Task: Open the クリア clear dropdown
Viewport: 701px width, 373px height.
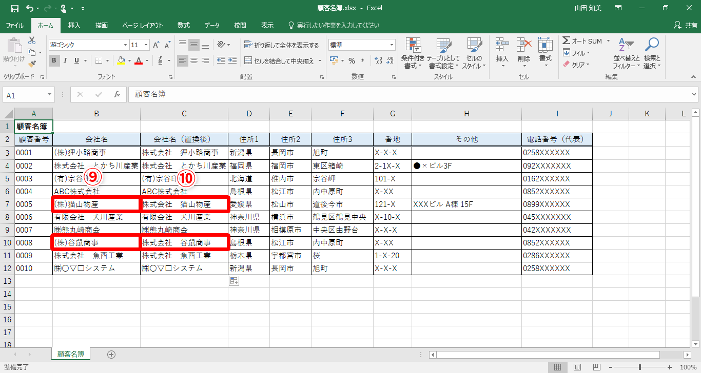Action: click(576, 65)
